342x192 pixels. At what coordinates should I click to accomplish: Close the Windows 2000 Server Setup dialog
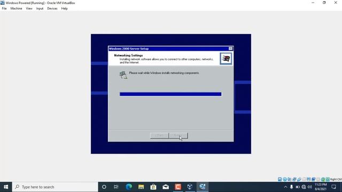point(230,49)
